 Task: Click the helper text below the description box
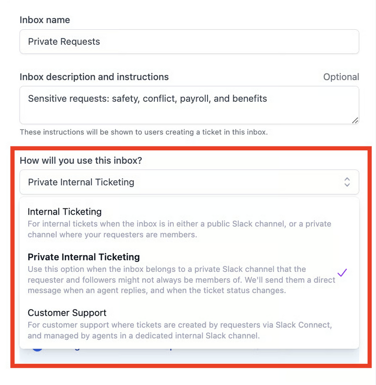pos(144,132)
